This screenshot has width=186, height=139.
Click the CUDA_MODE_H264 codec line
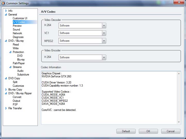53,95
